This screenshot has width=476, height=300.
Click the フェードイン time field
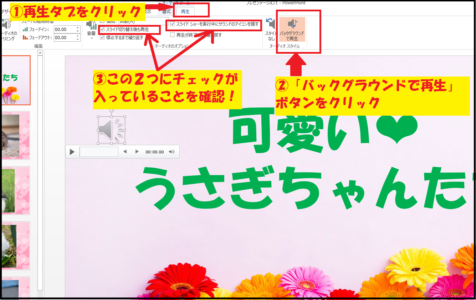64,29
